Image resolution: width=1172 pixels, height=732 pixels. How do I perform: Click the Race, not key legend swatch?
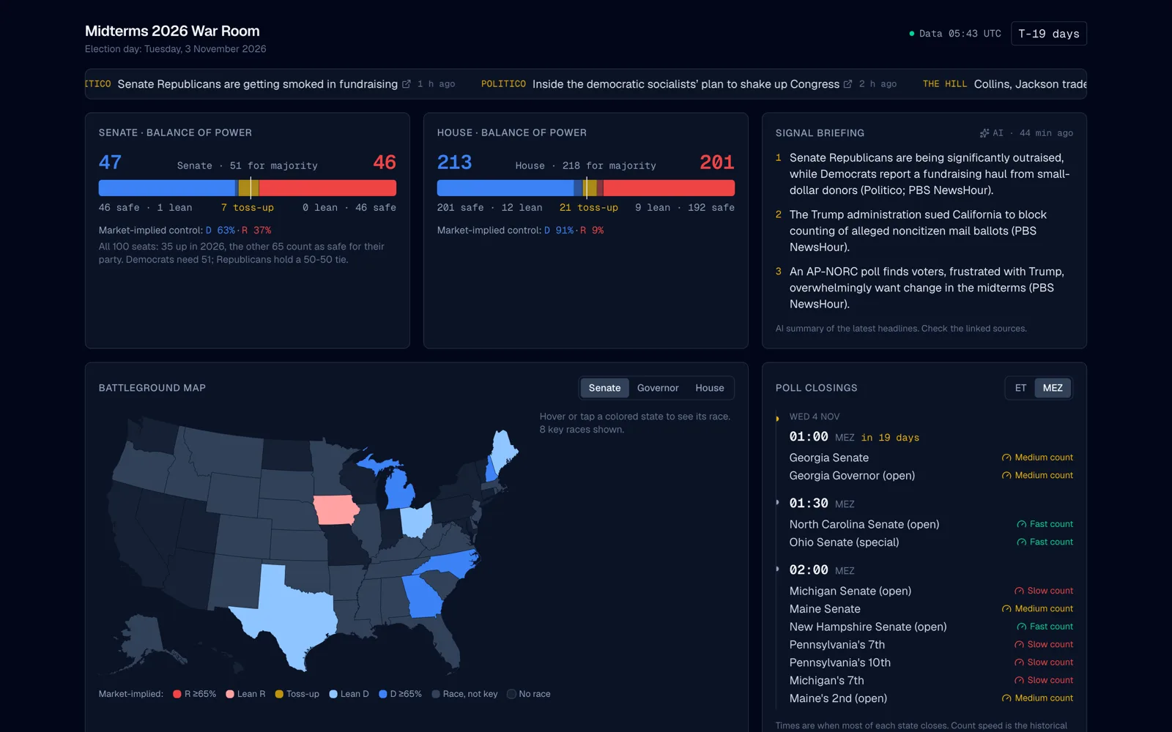(436, 694)
